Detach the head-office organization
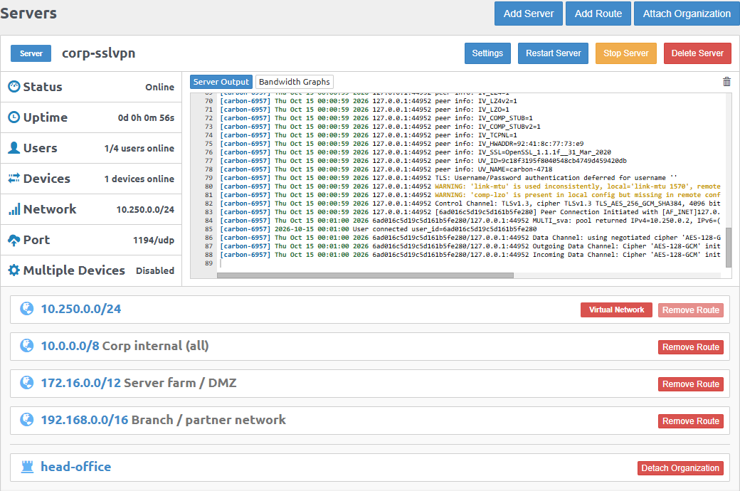 pos(680,468)
